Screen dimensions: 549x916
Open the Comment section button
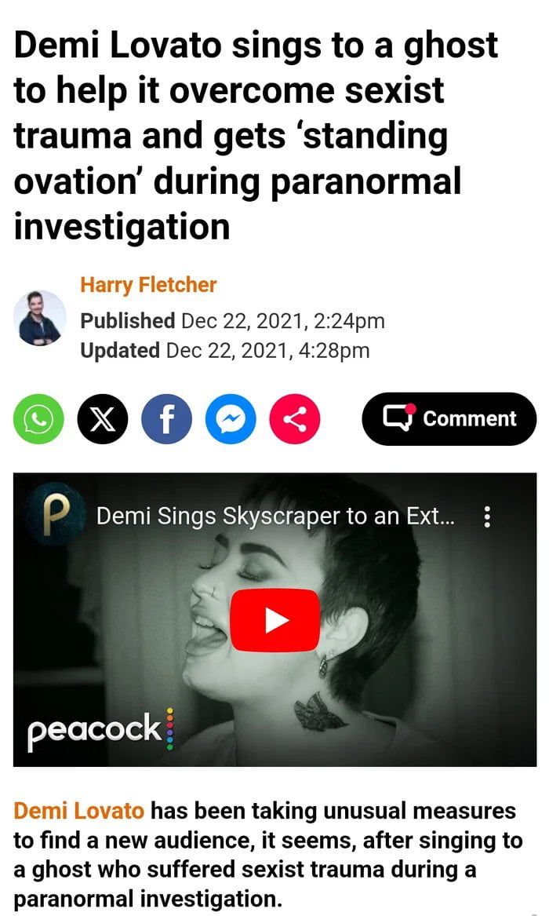tap(449, 419)
